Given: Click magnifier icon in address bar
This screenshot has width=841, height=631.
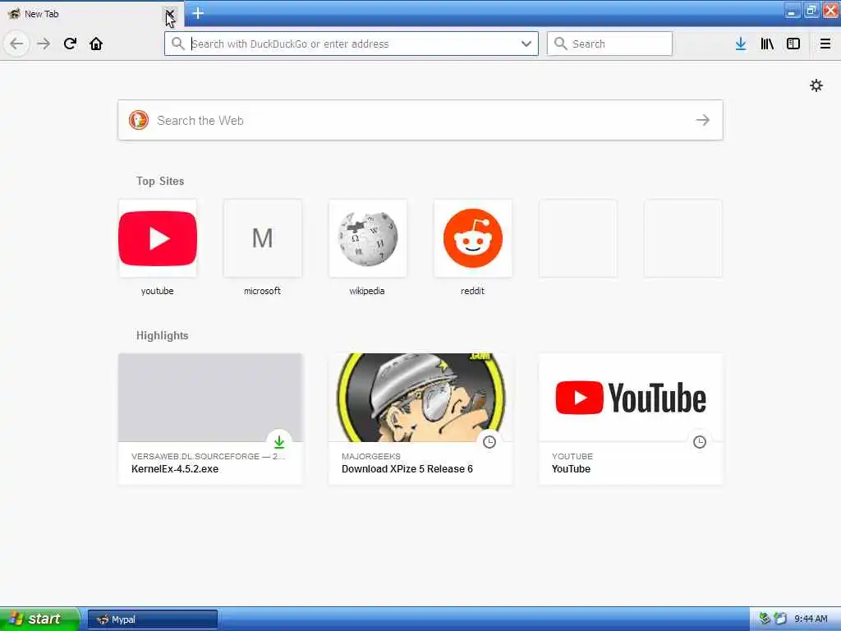Looking at the screenshot, I should point(177,44).
